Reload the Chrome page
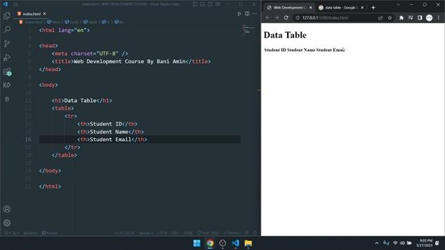The height and width of the screenshot is (250, 445). [286, 17]
